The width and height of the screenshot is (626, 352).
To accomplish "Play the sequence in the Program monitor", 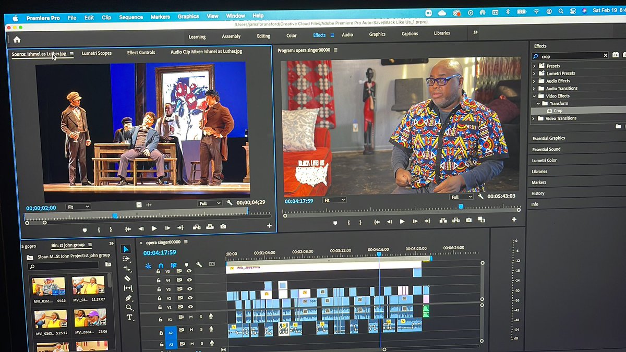I will click(401, 221).
